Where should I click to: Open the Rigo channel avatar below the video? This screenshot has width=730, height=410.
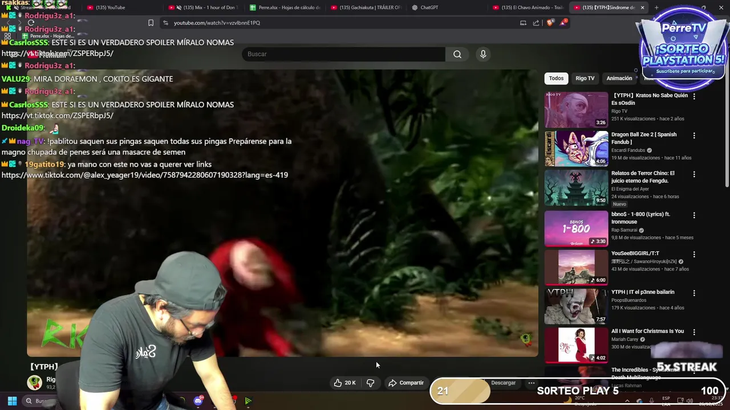(35, 382)
